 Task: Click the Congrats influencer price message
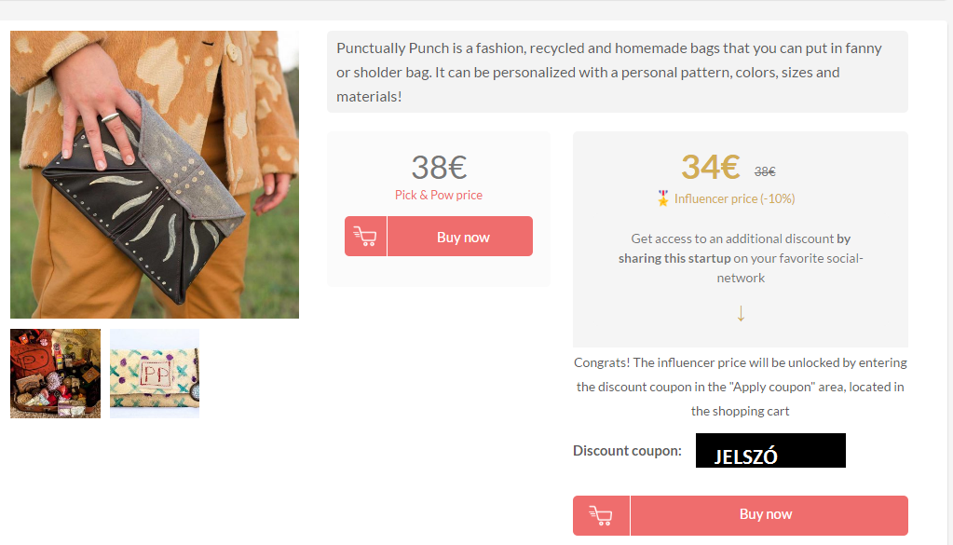(x=740, y=387)
